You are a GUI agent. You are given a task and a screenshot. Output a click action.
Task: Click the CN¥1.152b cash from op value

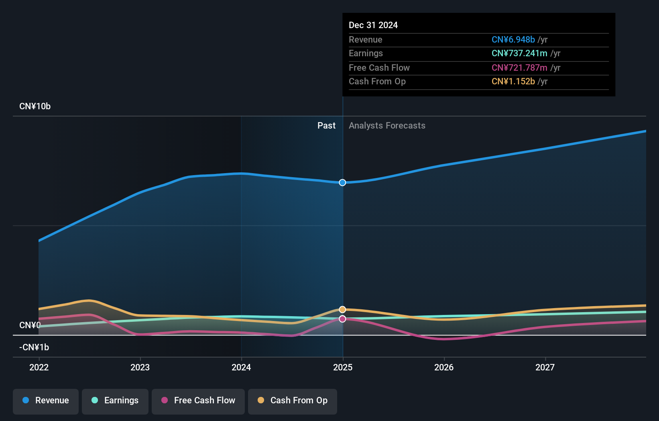click(x=513, y=82)
